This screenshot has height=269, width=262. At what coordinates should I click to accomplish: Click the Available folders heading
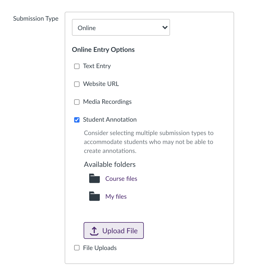[x=110, y=164]
